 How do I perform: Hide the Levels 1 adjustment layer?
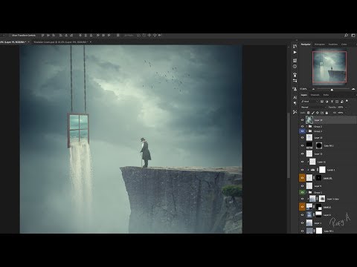(x=302, y=170)
